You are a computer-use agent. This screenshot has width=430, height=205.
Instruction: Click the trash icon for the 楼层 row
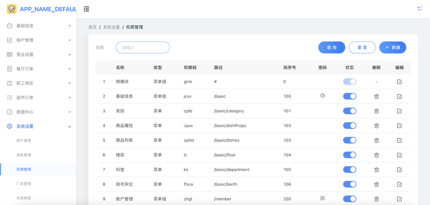(377, 155)
